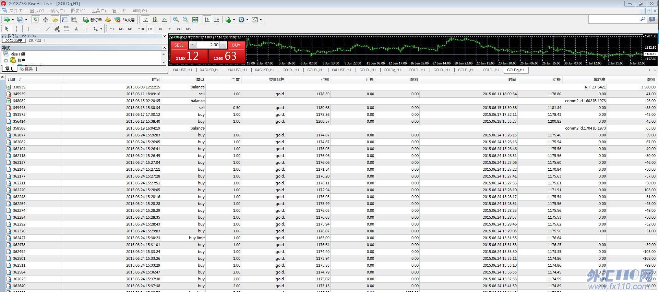Switch to the 收藏夹 navigator tab
The height and width of the screenshot is (292, 659).
26,69
